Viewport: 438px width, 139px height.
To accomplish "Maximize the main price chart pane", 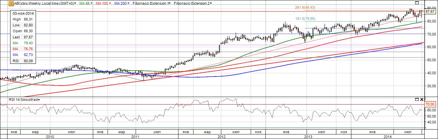I will tap(417, 3).
